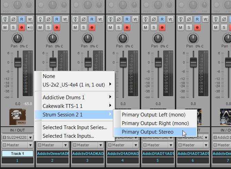231x169 pixels.
Task: Select the AddcD1ADT1ADT track name
Action: click(158, 154)
